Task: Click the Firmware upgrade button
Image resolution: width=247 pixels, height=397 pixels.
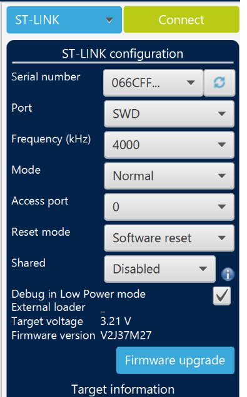Action: (x=175, y=360)
